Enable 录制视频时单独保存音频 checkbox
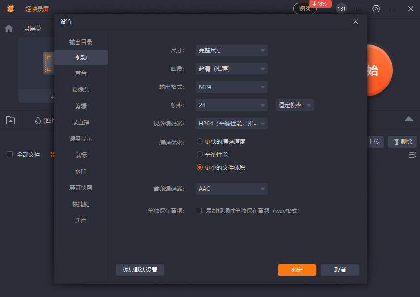420x297 pixels. coord(199,210)
